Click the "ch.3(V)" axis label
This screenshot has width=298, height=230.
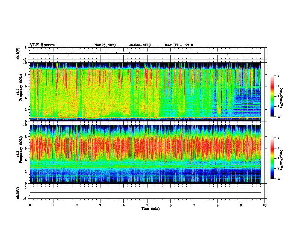(18, 193)
